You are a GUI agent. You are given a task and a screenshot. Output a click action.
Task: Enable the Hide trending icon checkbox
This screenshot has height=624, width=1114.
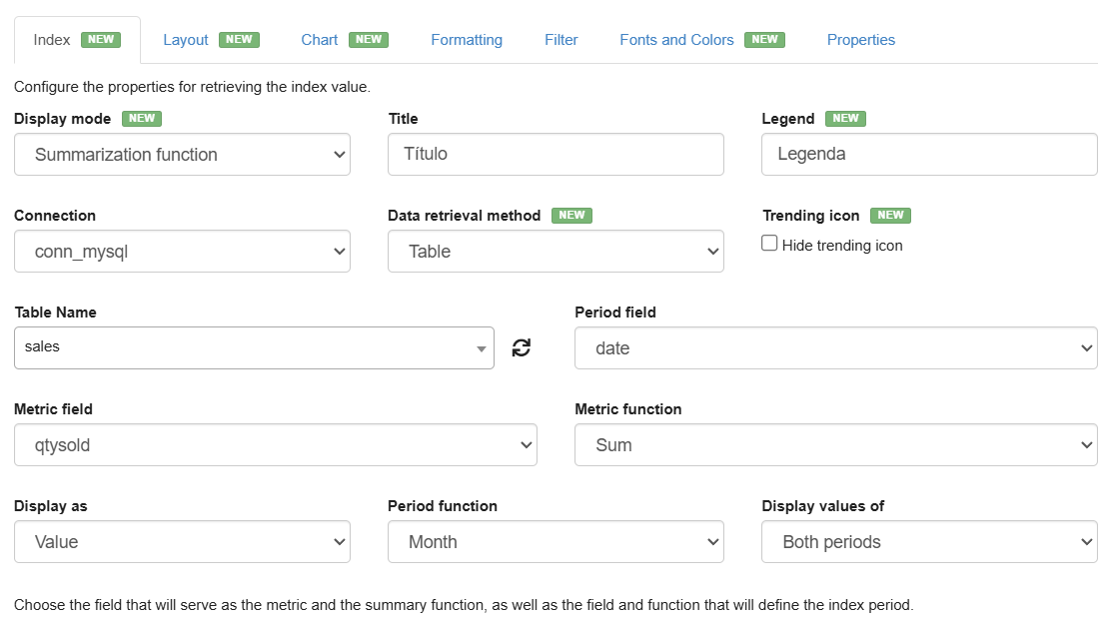[x=770, y=244]
